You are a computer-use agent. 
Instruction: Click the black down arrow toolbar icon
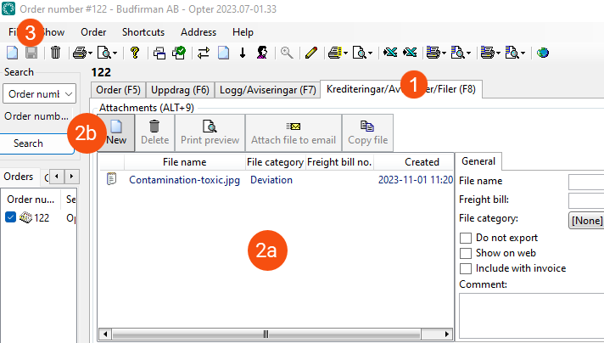click(x=243, y=53)
